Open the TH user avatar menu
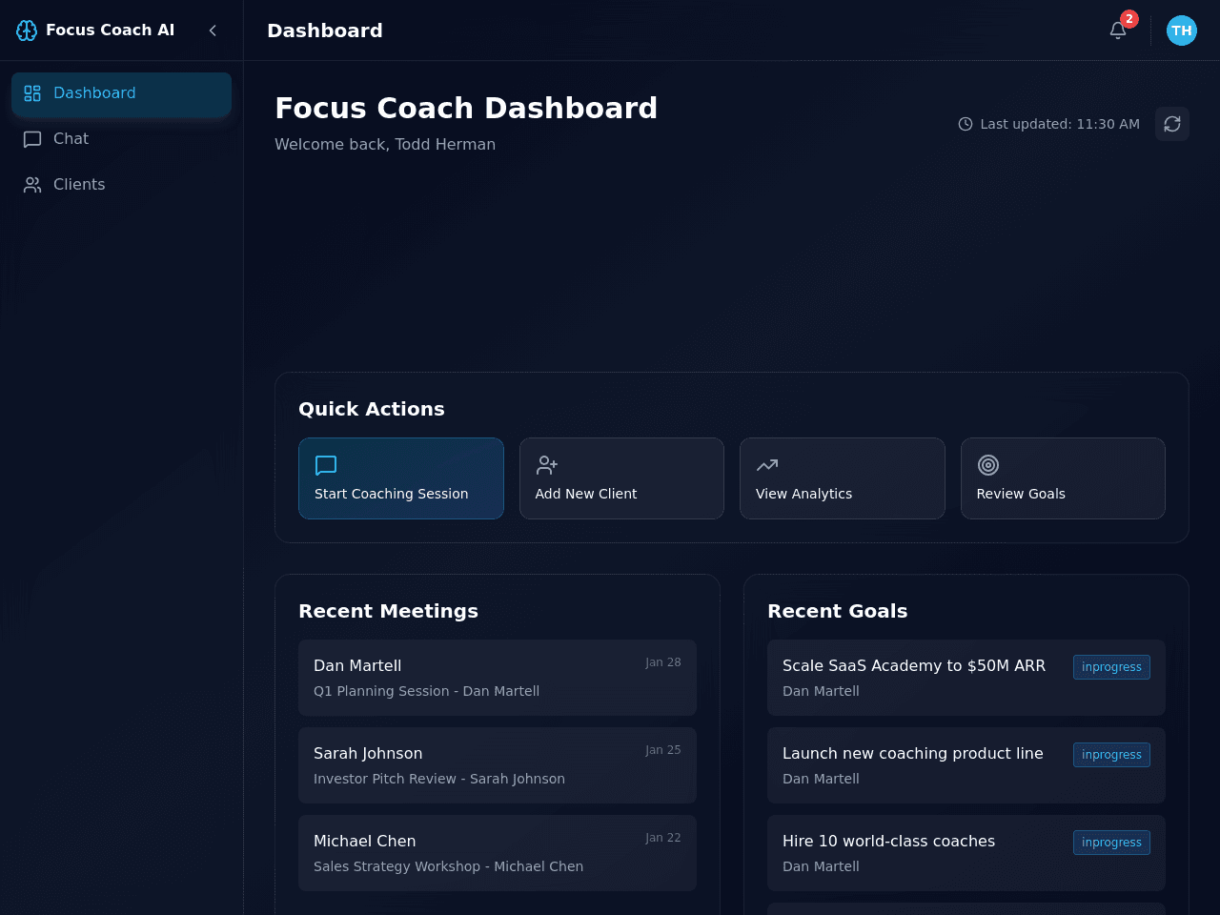This screenshot has height=915, width=1220. pyautogui.click(x=1182, y=30)
